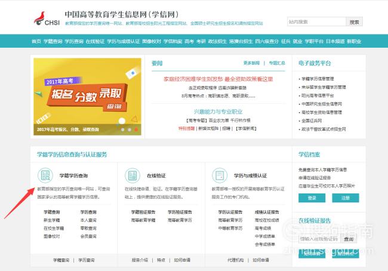Open 高等教育学籍 under 学籍验证报告
388x271 pixels.
pos(143,220)
